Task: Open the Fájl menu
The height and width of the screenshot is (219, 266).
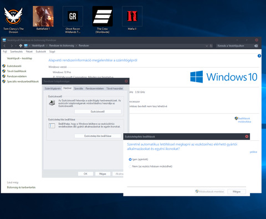Action: 5,52
